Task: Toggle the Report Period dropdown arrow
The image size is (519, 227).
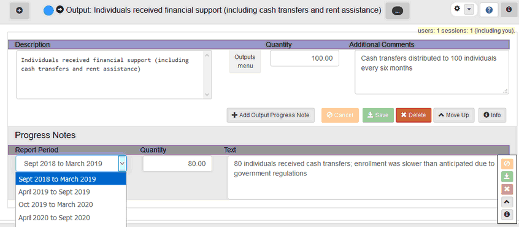Action: click(122, 163)
